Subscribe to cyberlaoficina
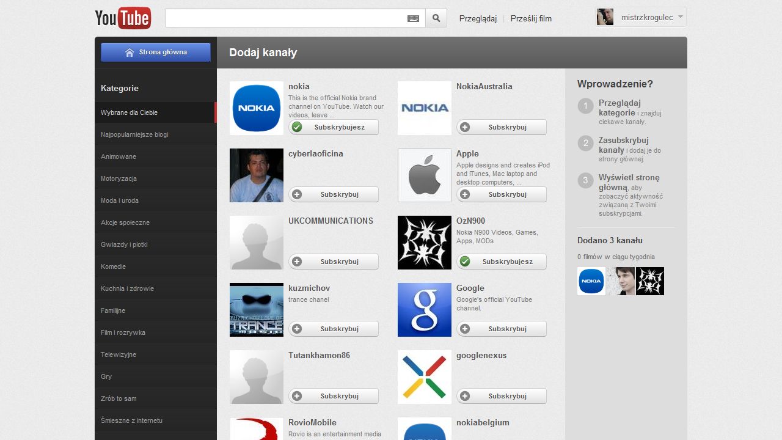The image size is (782, 440). pyautogui.click(x=334, y=194)
